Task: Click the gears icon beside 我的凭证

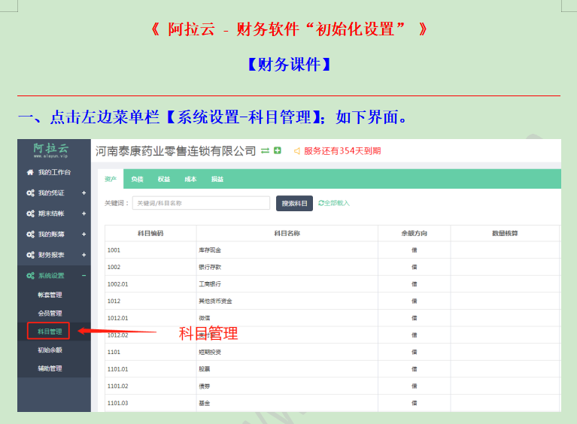Action: 30,192
